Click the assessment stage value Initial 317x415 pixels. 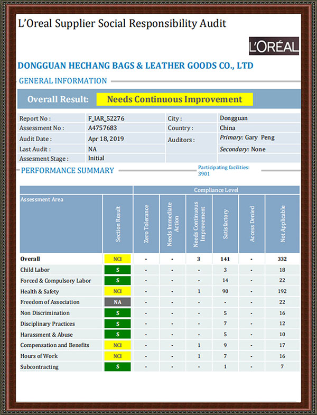(96, 158)
